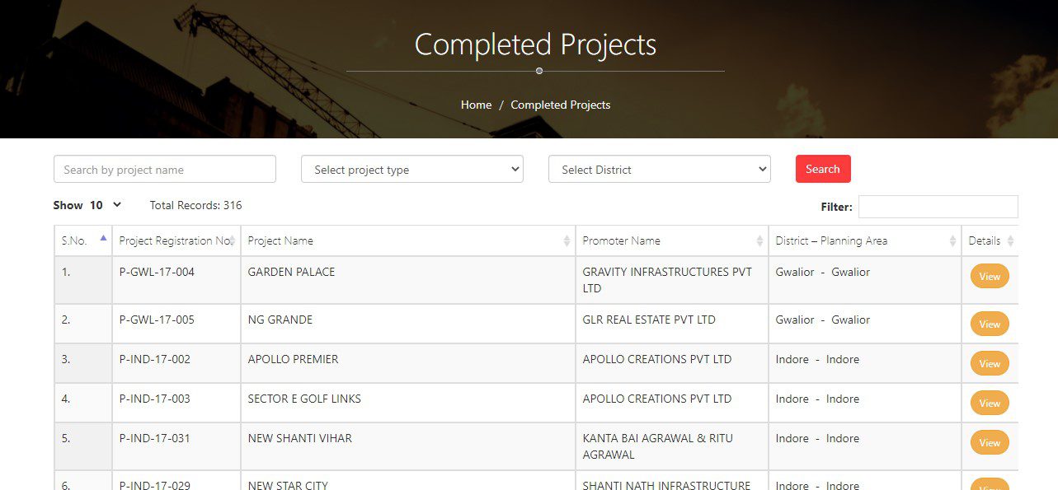1058x490 pixels.
Task: Click inside the Filter text box
Action: coord(938,206)
